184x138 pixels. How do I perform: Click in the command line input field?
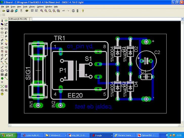coord(106,19)
